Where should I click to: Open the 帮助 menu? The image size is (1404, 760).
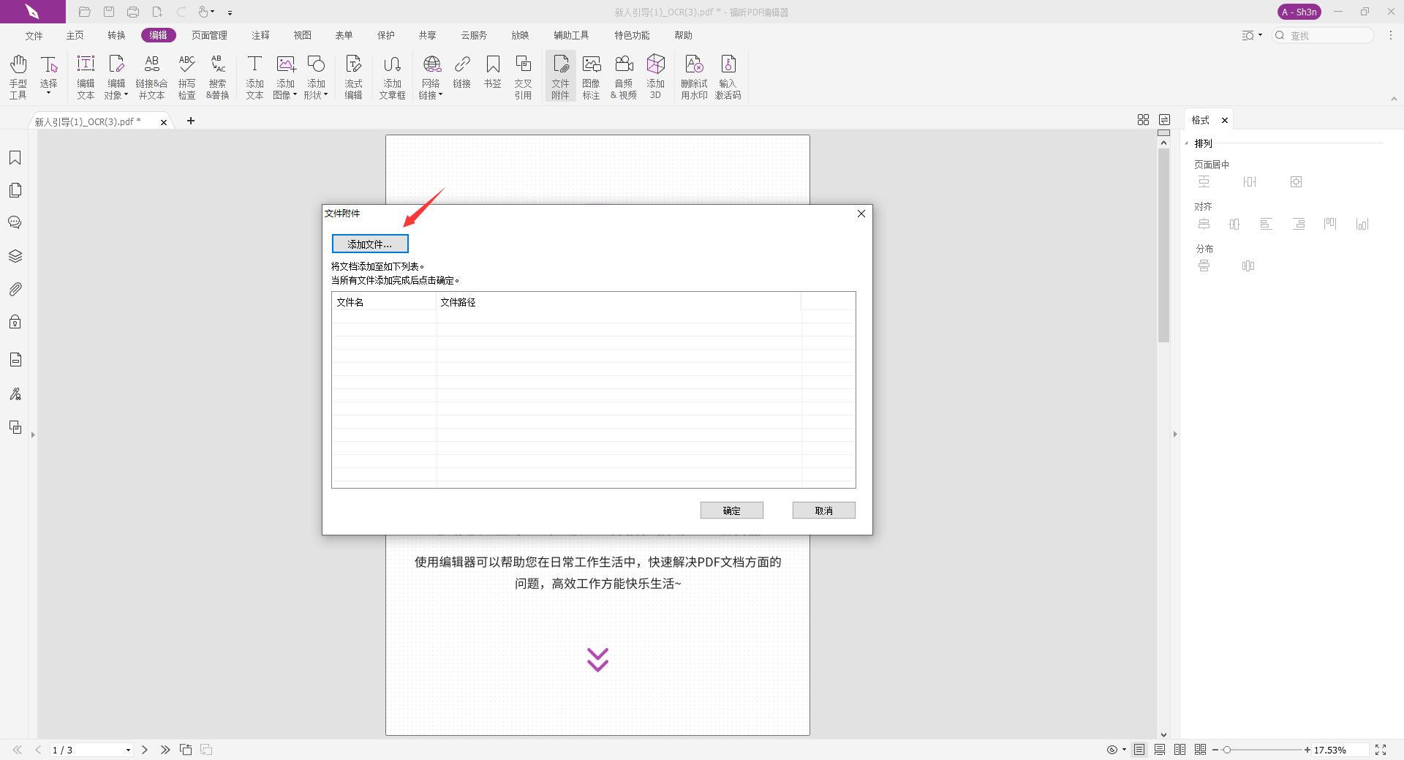click(683, 34)
